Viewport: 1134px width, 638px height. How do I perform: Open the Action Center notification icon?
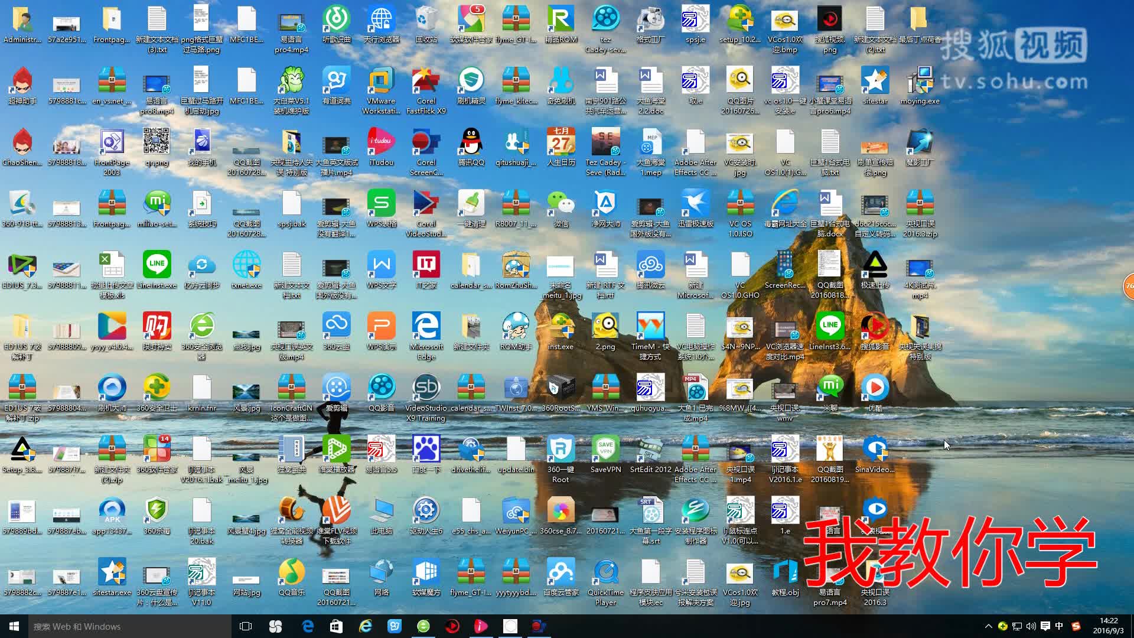1045,626
